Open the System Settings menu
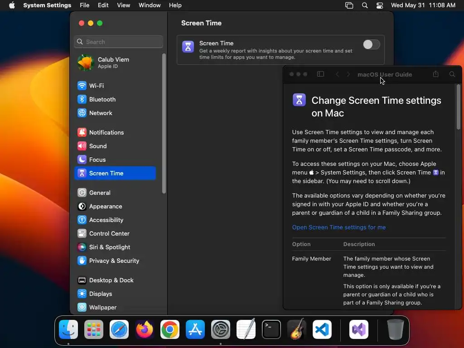 (47, 5)
